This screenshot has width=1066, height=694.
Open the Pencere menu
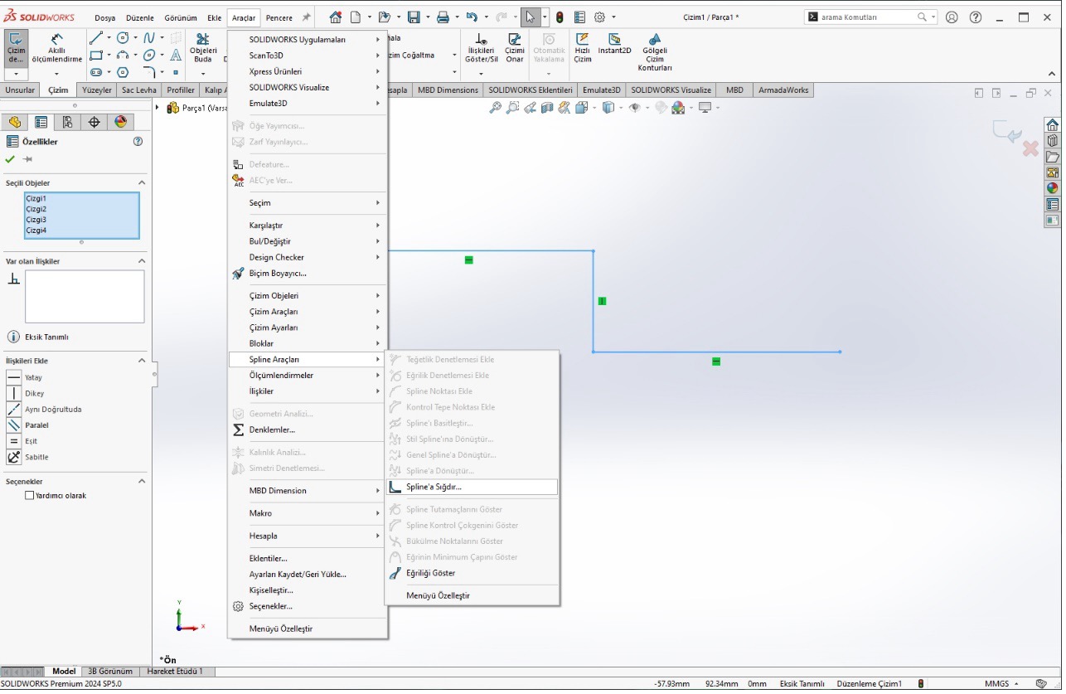(279, 17)
